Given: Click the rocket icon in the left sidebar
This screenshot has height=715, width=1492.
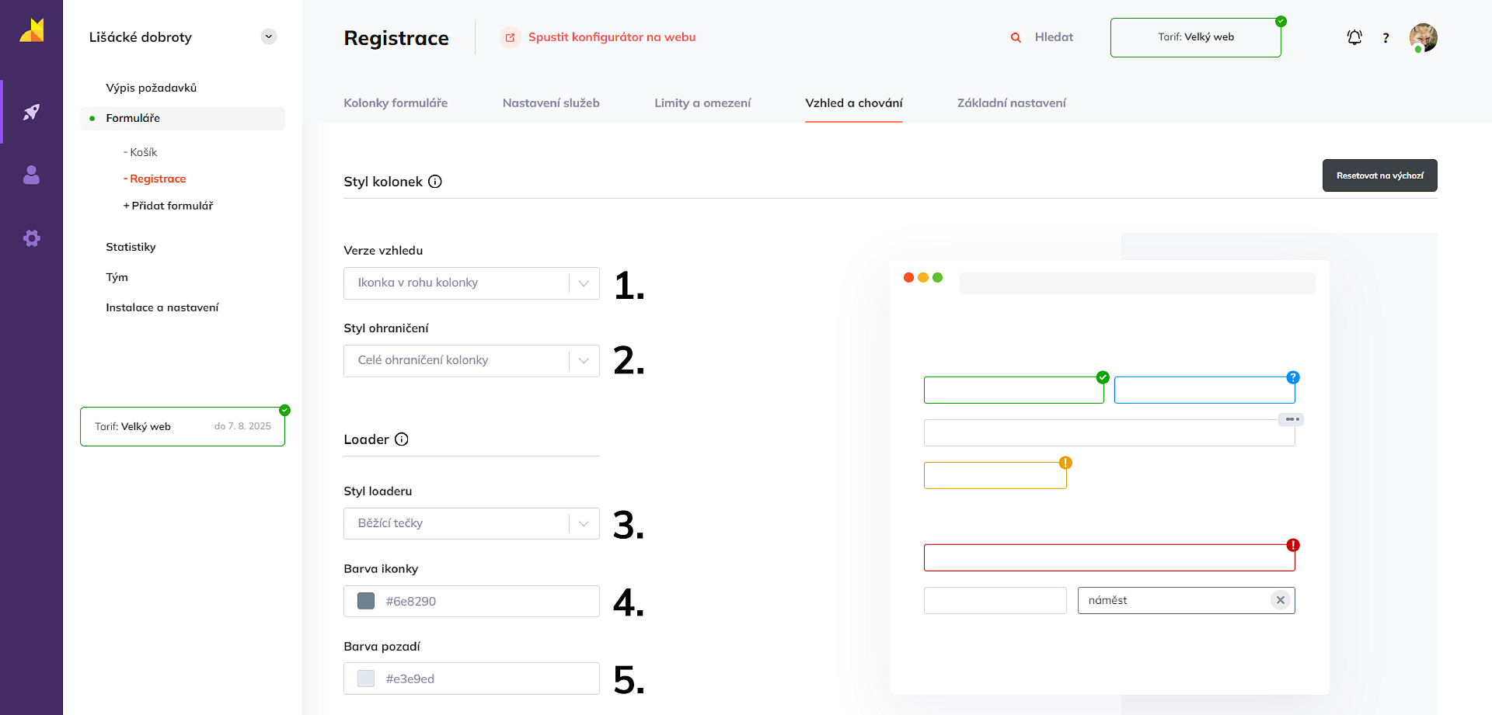Looking at the screenshot, I should click(31, 113).
